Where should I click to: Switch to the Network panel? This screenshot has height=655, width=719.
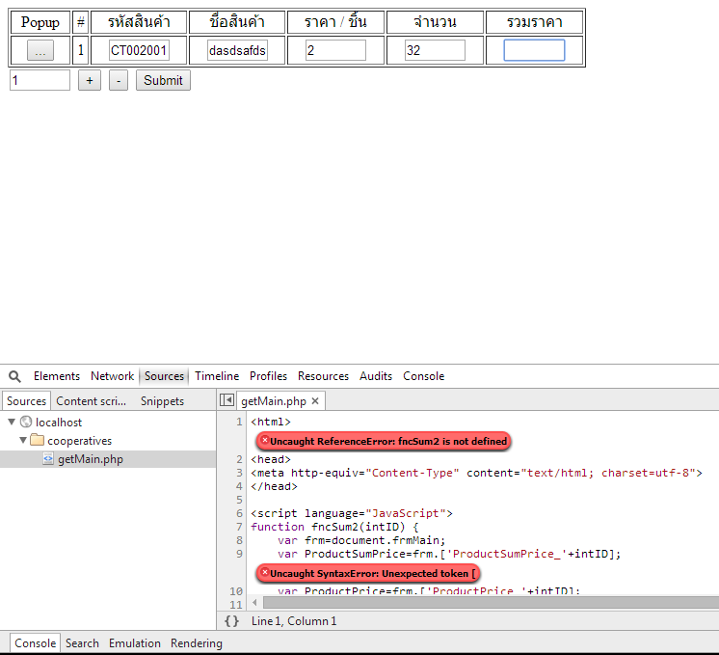[112, 376]
